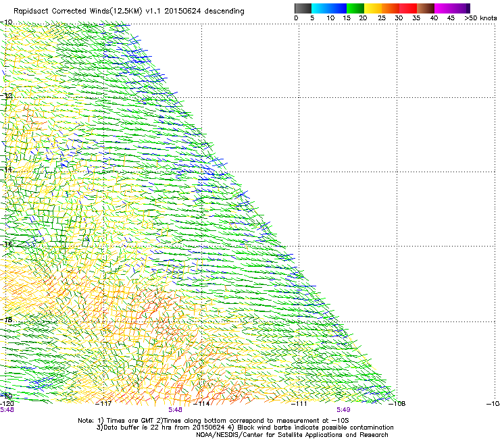Click the purple 5:48 label near -114
The image size is (500, 439).
pos(176,410)
